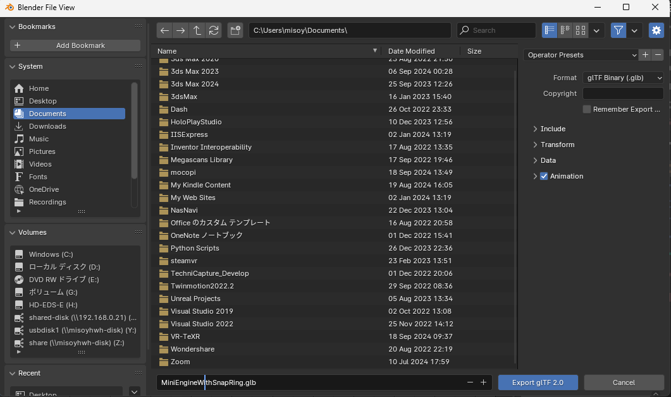671x397 pixels.
Task: Add a new operator preset
Action: coord(645,55)
